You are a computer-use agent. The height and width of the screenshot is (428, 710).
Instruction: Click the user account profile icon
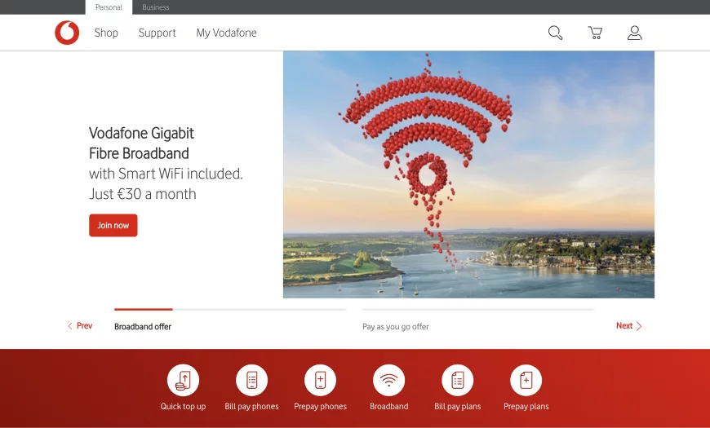[634, 33]
